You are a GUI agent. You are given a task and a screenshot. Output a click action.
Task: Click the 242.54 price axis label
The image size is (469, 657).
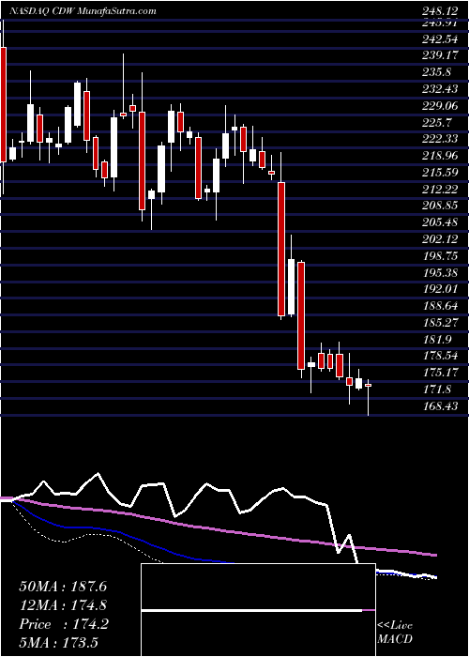(x=439, y=40)
